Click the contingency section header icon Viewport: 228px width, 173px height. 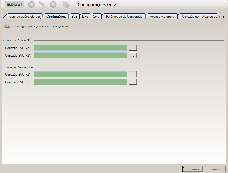click(x=6, y=25)
